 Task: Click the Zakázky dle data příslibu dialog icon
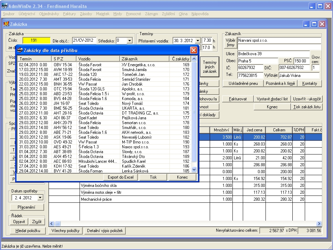click(x=20, y=50)
